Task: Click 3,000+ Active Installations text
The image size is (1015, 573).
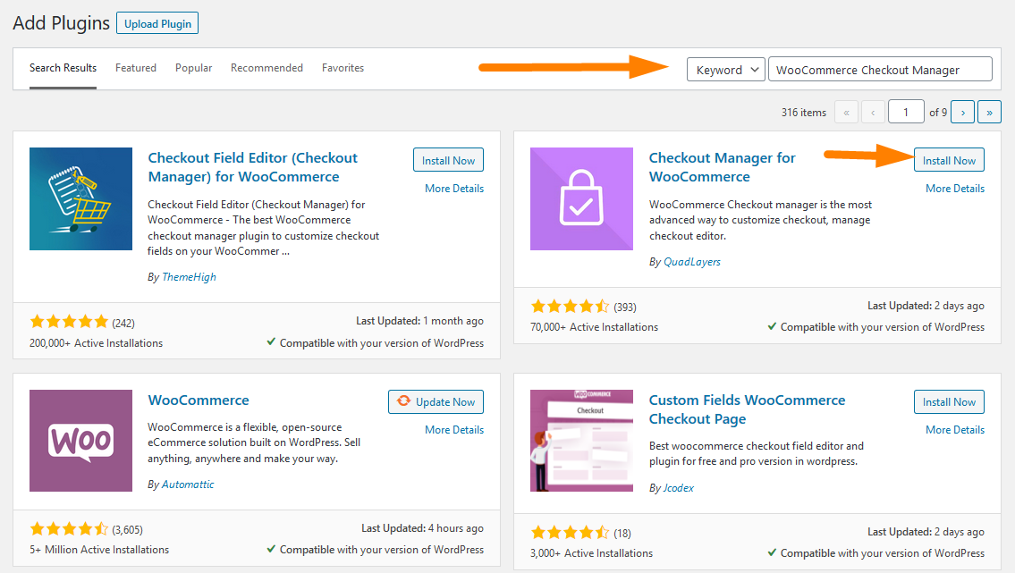Action: pos(592,553)
